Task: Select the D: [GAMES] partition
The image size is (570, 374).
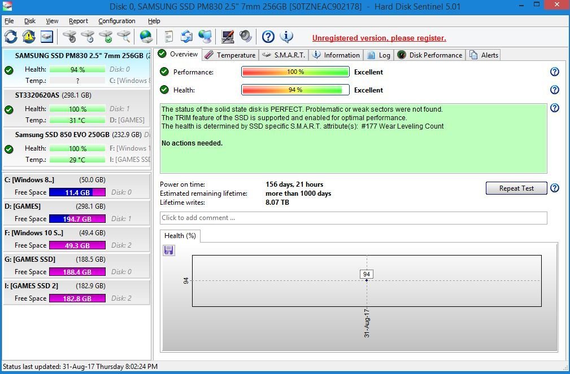Action: pos(77,213)
